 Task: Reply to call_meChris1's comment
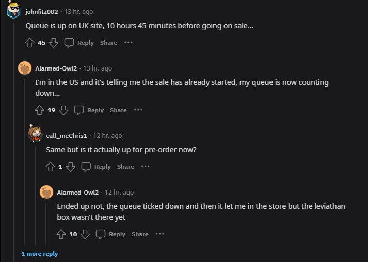pos(96,167)
